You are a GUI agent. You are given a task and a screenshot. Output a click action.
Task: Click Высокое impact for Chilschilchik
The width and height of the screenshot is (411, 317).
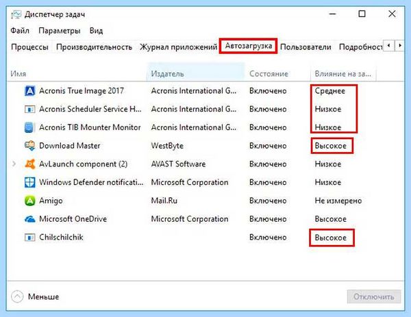[331, 238]
